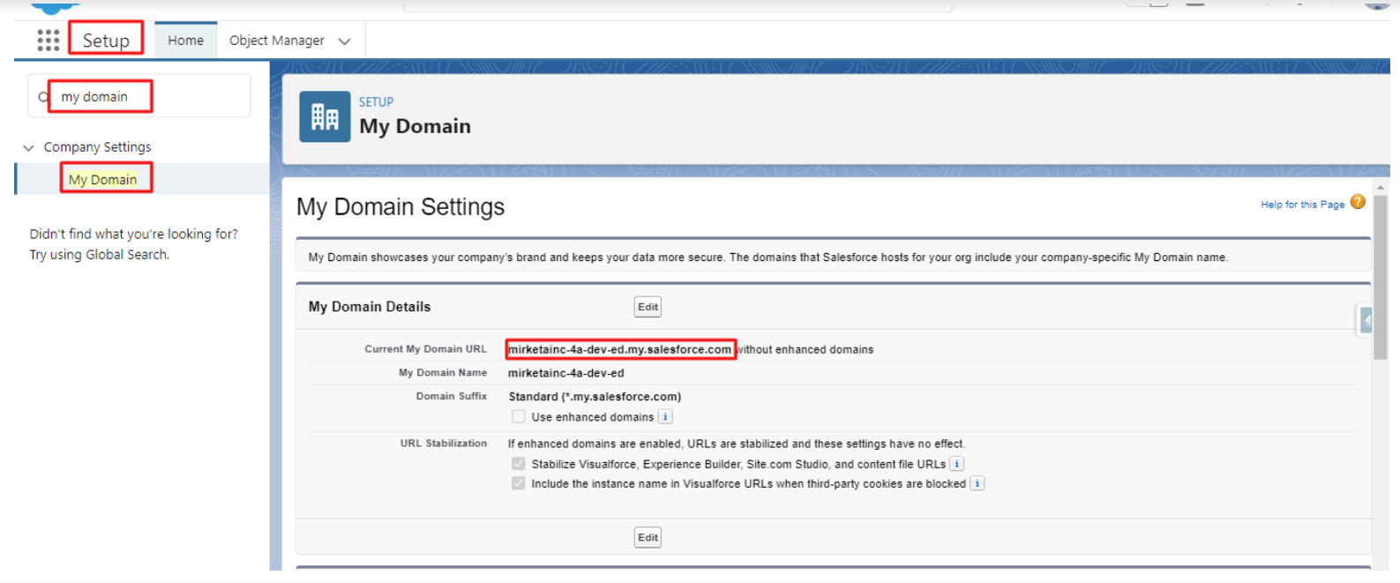This screenshot has height=583, width=1400.
Task: Open the App Launcher grid icon
Action: tap(49, 40)
